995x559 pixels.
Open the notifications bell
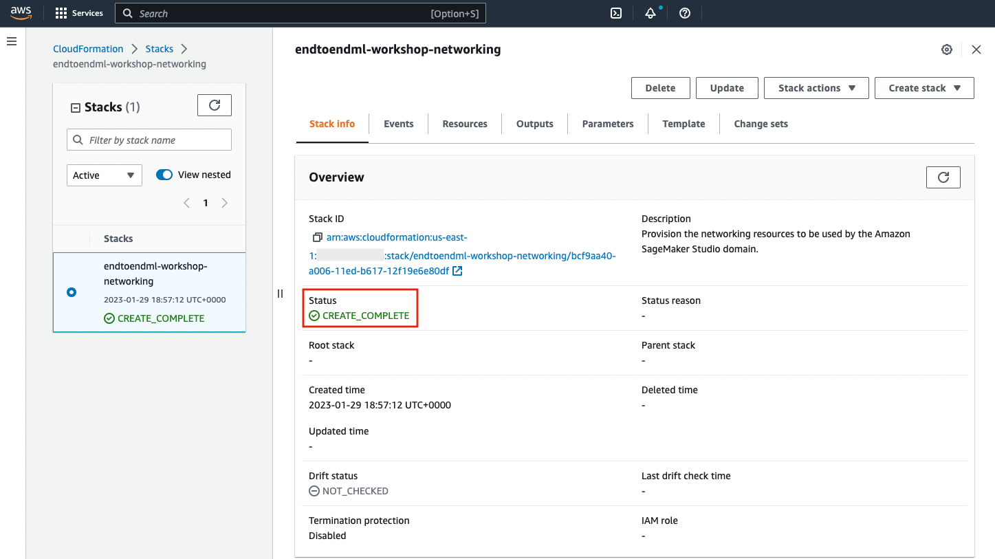(x=650, y=13)
